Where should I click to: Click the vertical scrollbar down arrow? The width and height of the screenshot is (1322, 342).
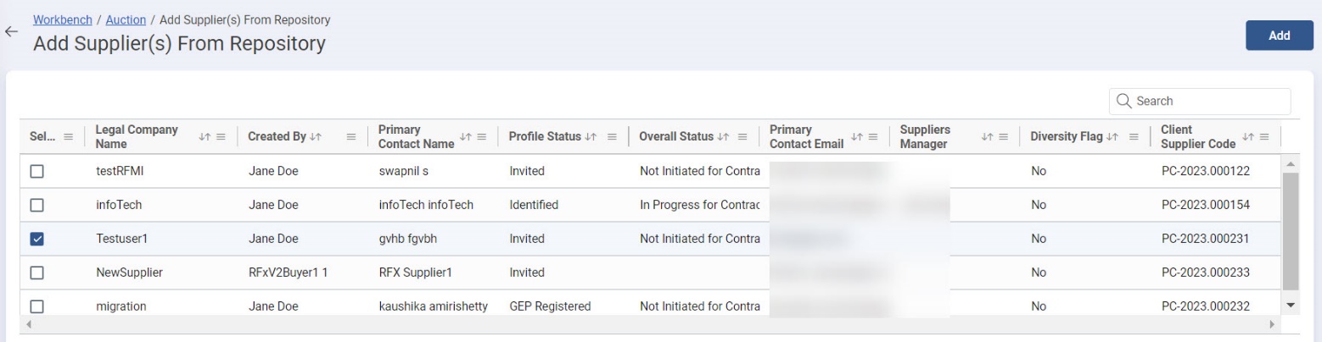click(1291, 305)
